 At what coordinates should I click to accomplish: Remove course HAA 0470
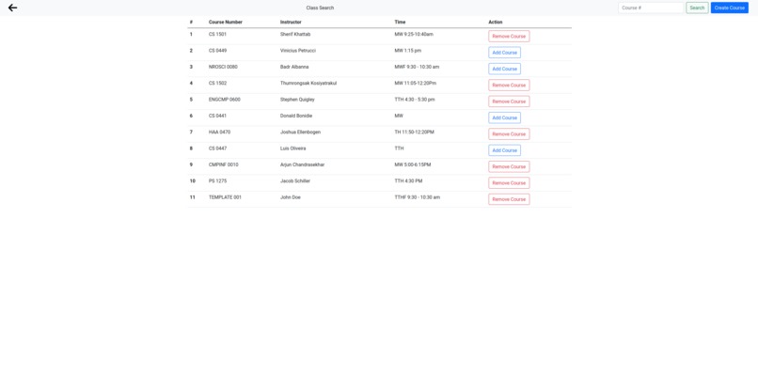coord(509,133)
